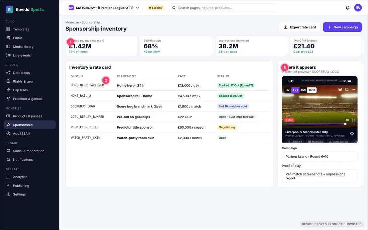Go to Publishing page
The width and height of the screenshot is (368, 230).
pos(29,185)
